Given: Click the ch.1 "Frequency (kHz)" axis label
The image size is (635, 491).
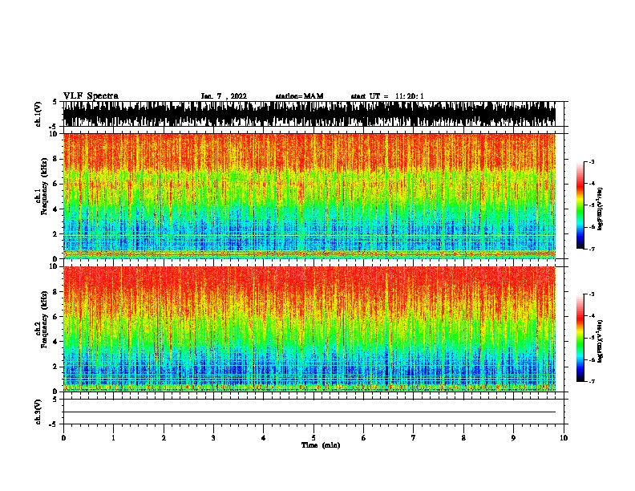Looking at the screenshot, I should click(x=44, y=186).
